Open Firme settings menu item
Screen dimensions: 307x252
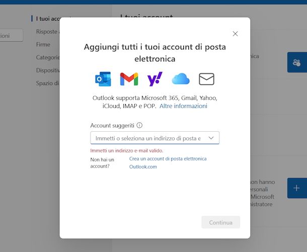tap(43, 44)
